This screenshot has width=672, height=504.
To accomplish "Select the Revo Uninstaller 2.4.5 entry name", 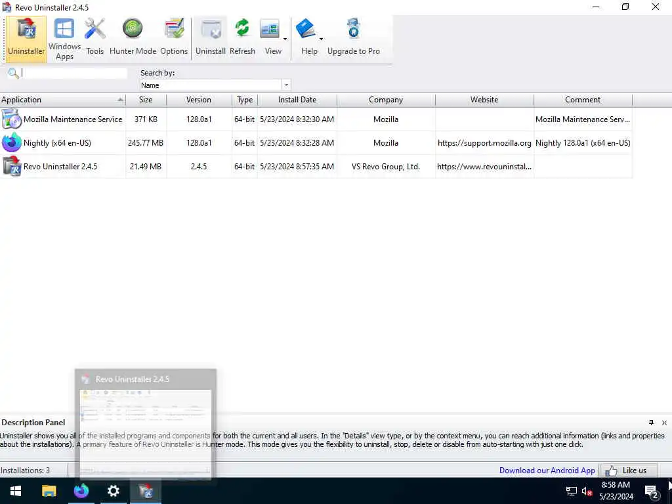I will 60,166.
